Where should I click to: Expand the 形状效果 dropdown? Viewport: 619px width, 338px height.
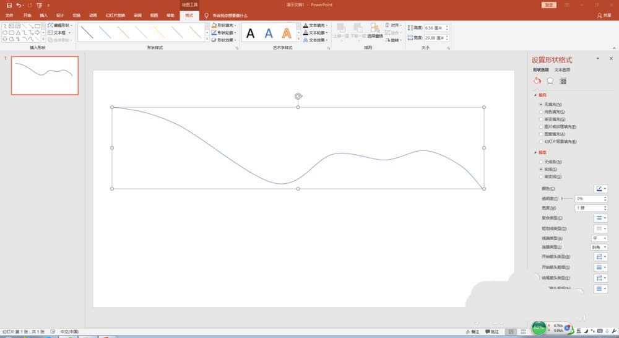[x=225, y=40]
